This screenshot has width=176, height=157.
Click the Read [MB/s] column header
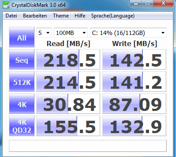(x=68, y=44)
